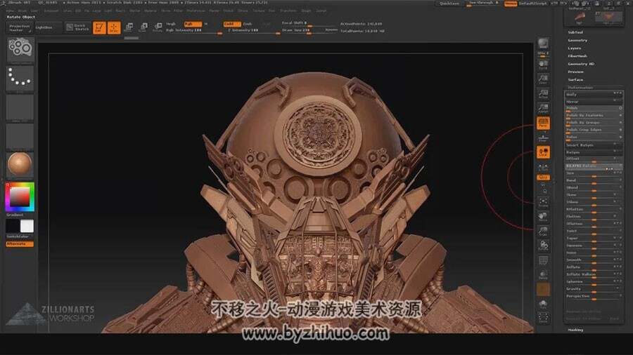
Task: Click the BPR render icon
Action: pyautogui.click(x=543, y=43)
